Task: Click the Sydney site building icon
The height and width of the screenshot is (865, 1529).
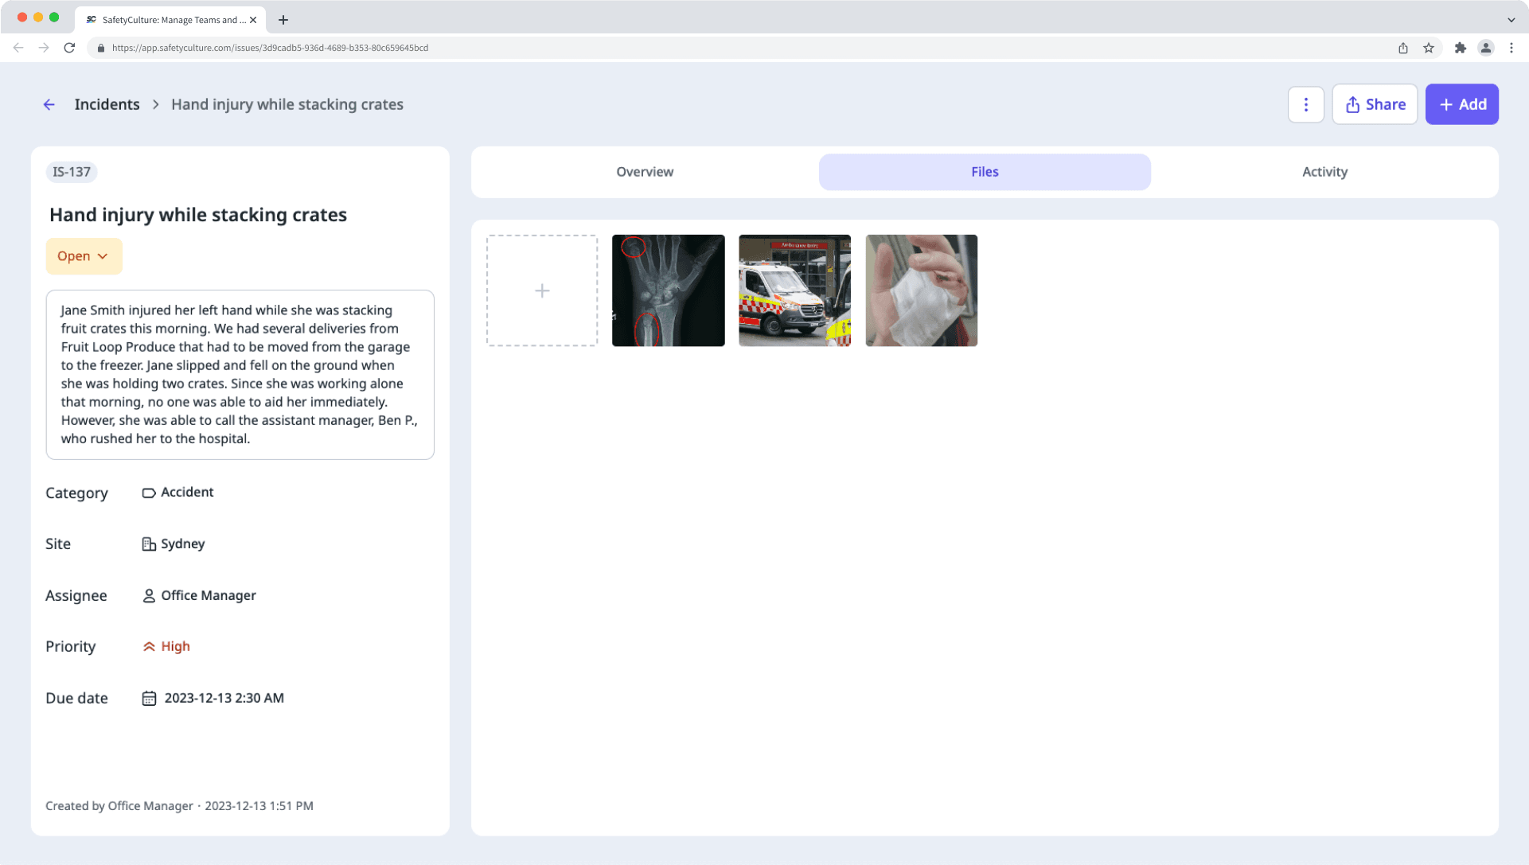Action: coord(149,544)
